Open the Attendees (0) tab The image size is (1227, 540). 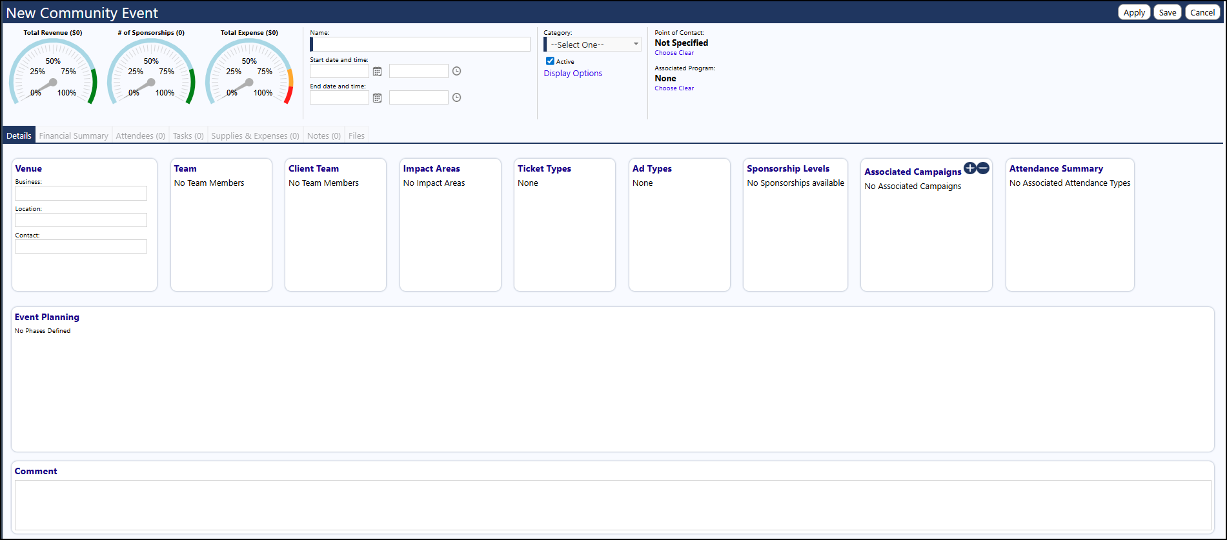click(x=141, y=135)
